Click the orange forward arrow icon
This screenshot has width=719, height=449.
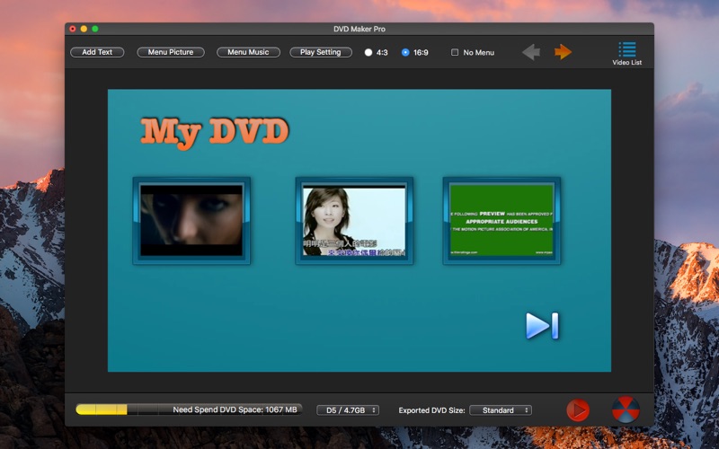tap(564, 52)
